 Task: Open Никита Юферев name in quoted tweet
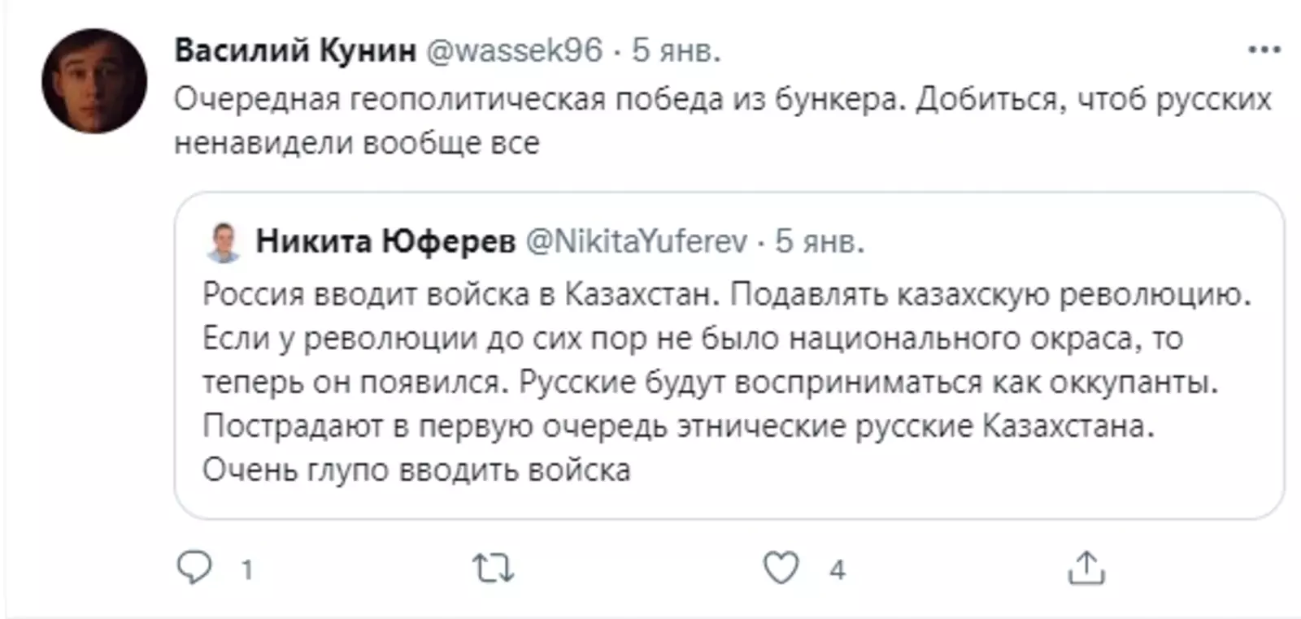pyautogui.click(x=385, y=241)
